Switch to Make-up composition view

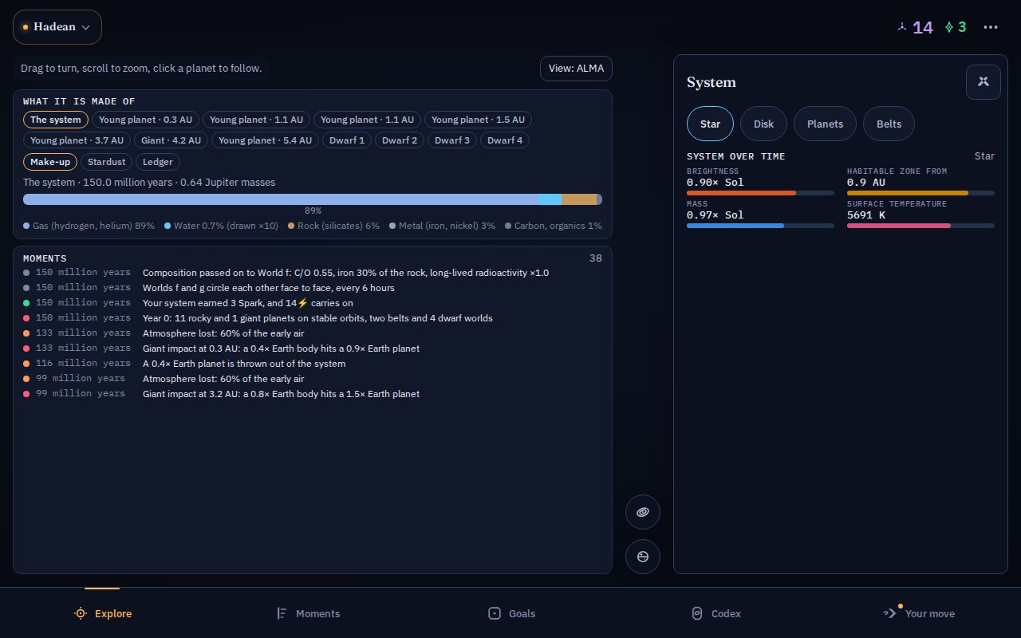coord(50,162)
